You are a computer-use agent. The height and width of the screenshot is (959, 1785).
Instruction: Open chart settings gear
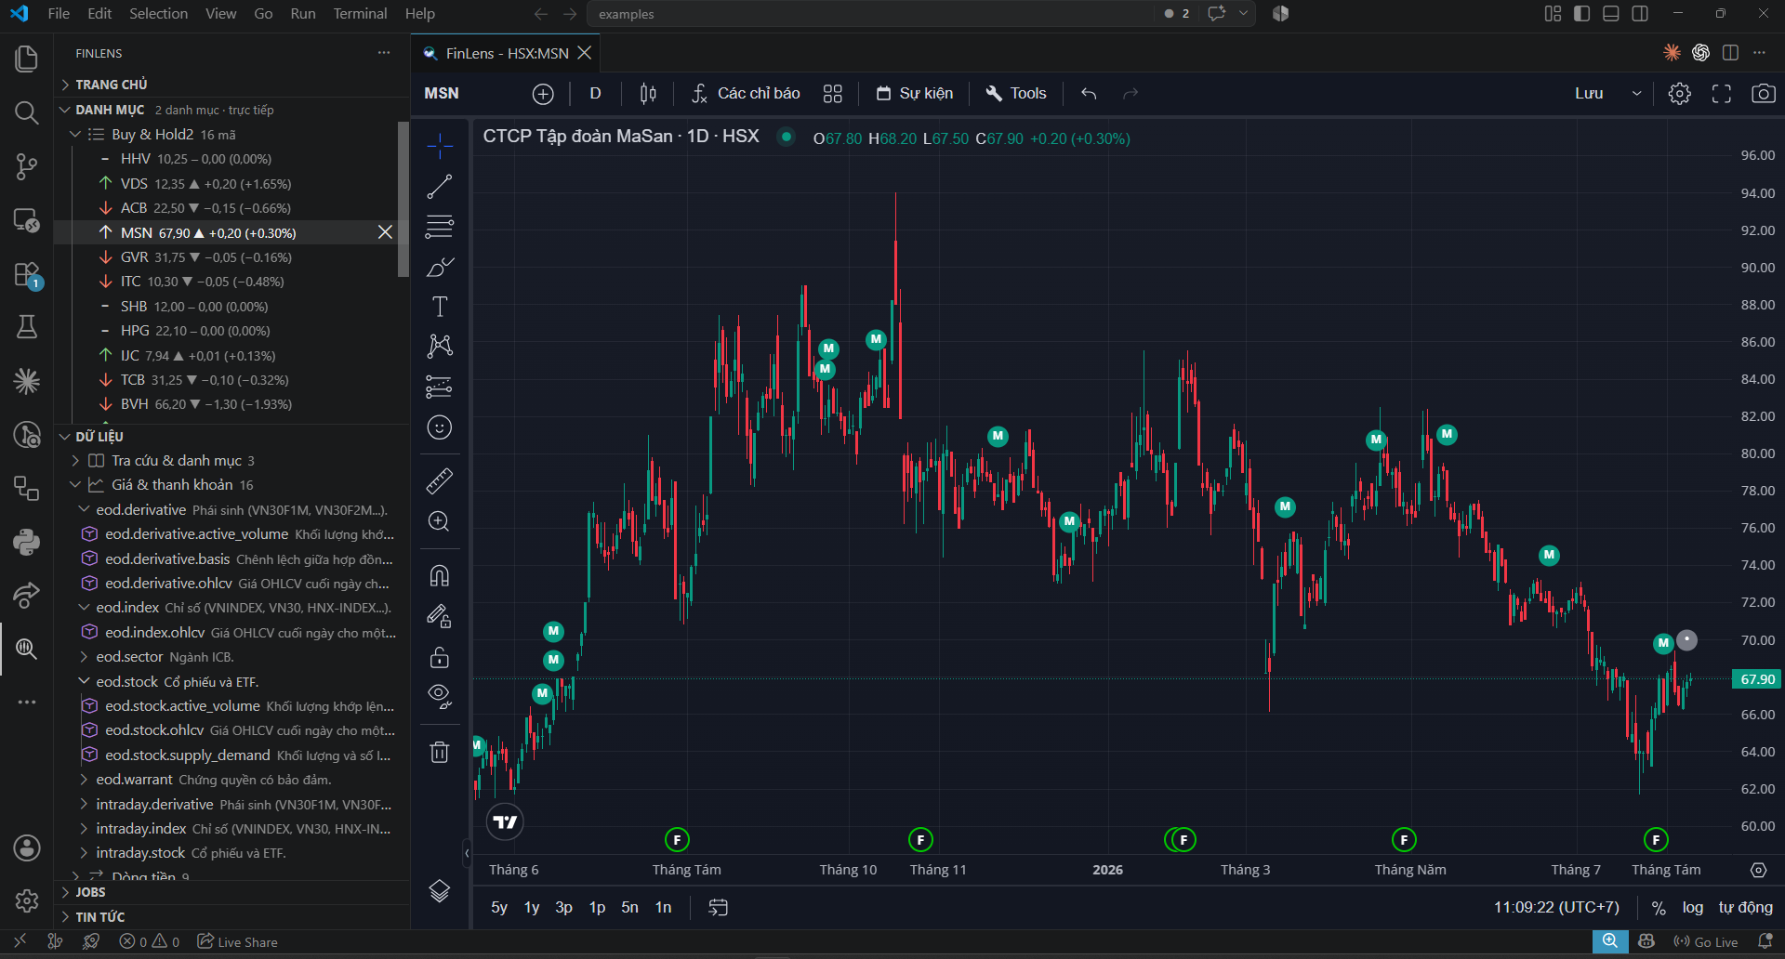(x=1679, y=94)
